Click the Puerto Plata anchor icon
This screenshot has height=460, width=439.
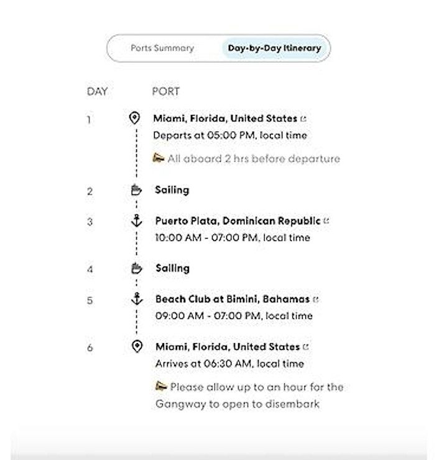point(136,221)
